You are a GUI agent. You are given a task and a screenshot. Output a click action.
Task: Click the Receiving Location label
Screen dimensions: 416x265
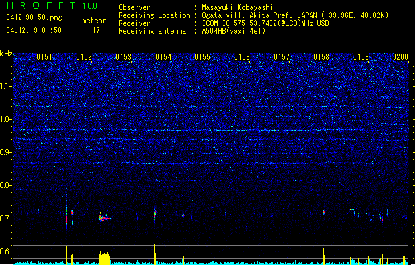tap(154, 15)
